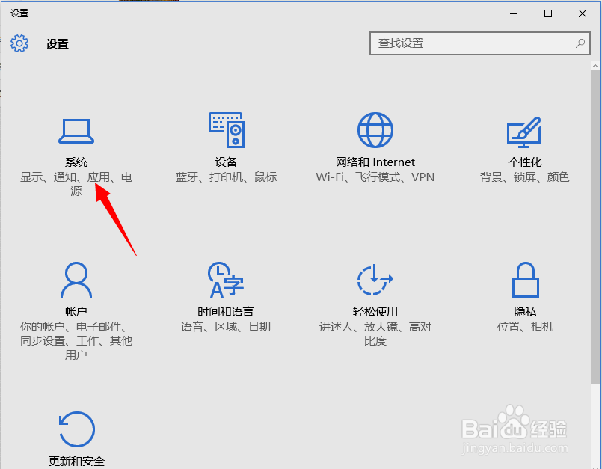
Task: Click the 帐户 category label
Action: coord(76,311)
